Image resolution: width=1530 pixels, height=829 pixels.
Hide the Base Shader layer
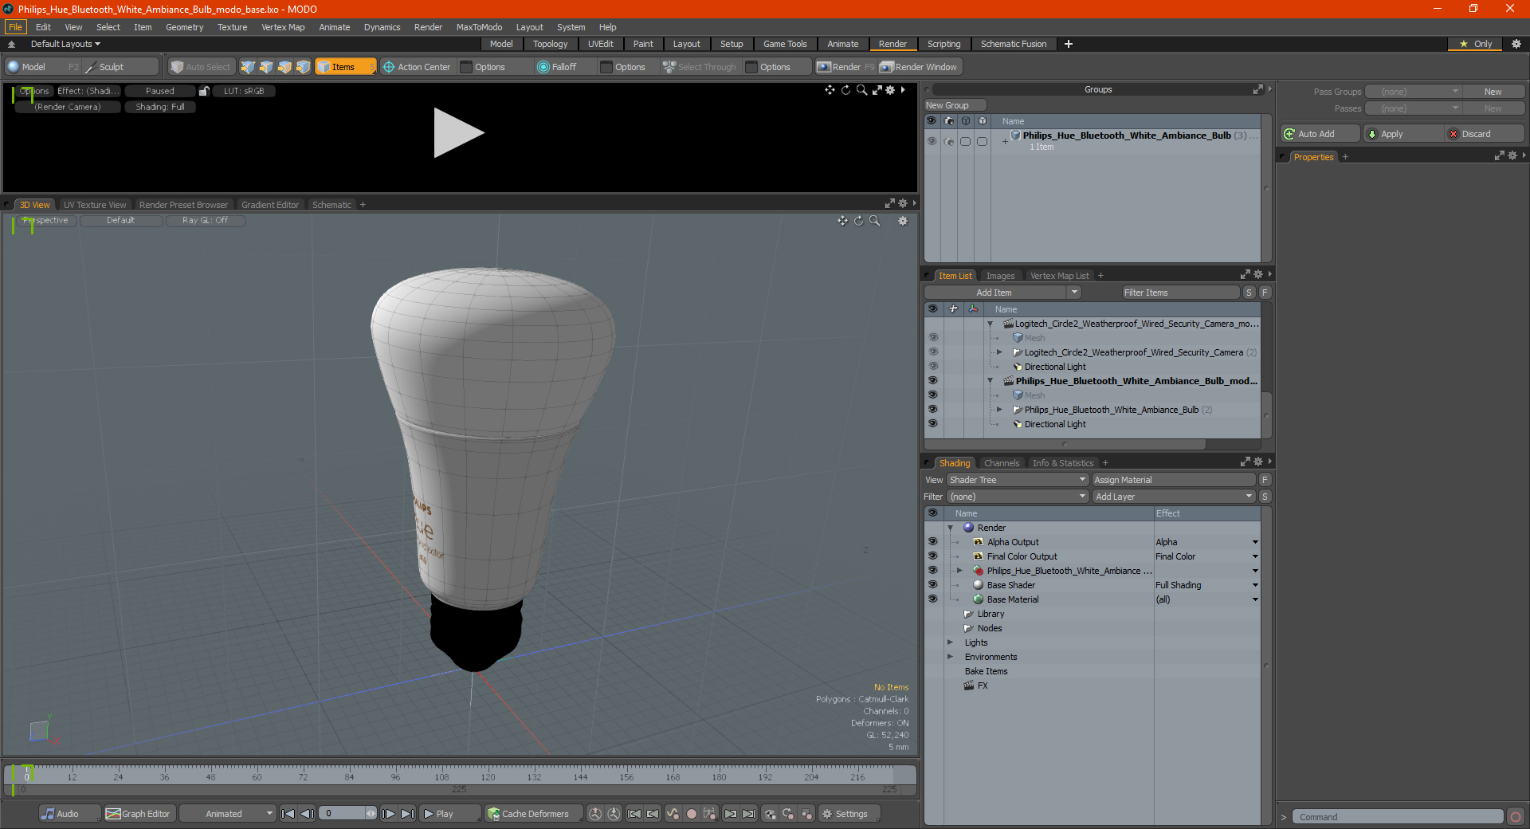[x=932, y=585]
